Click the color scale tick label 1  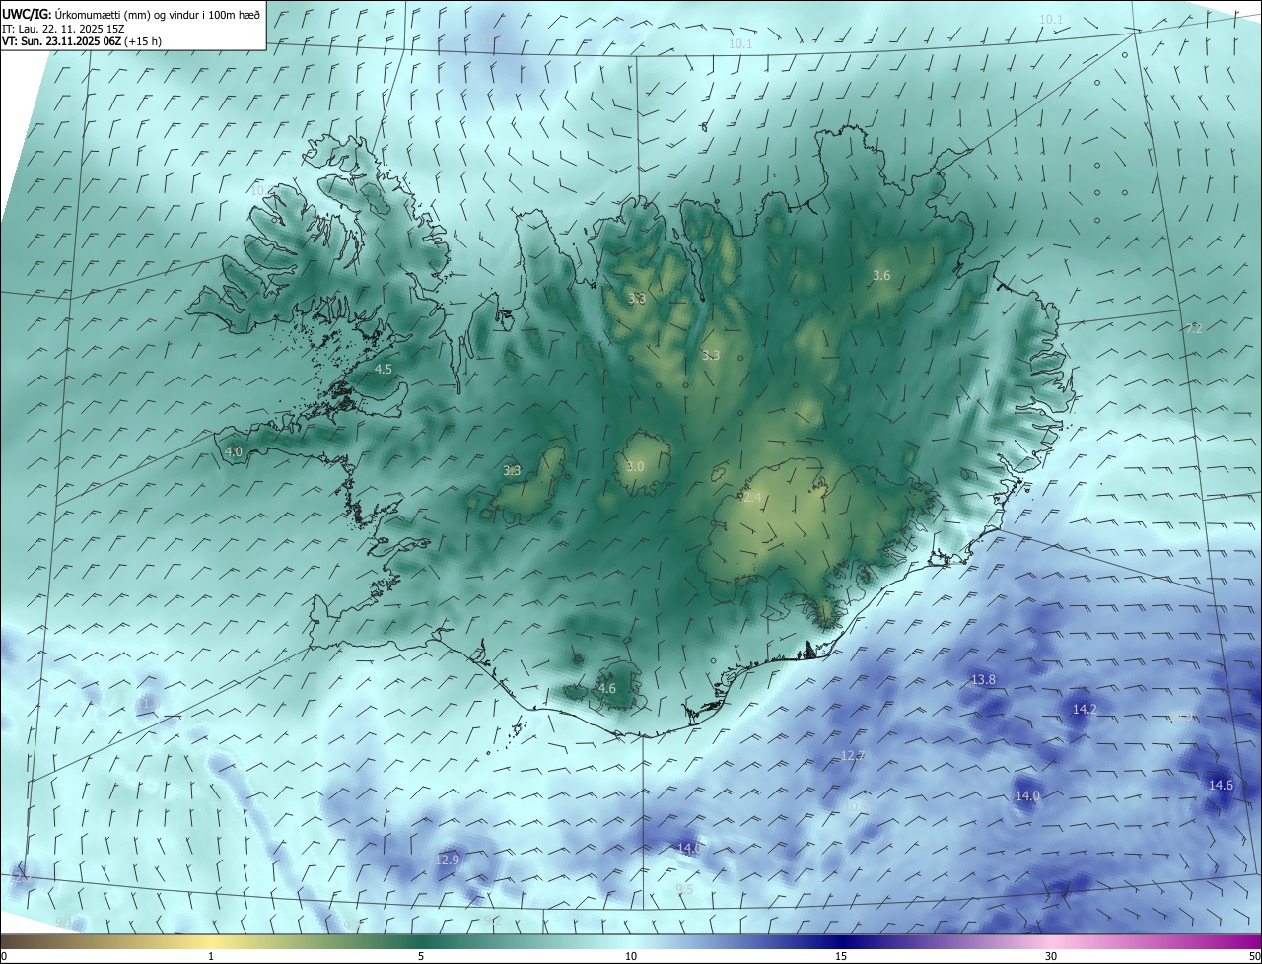coord(211,956)
